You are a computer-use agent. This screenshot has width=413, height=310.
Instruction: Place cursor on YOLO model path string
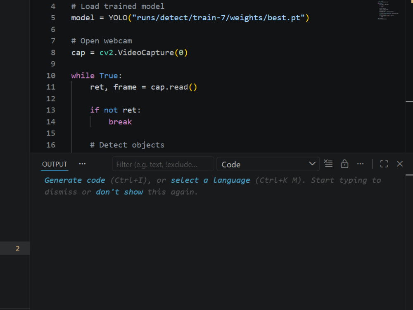tap(218, 18)
